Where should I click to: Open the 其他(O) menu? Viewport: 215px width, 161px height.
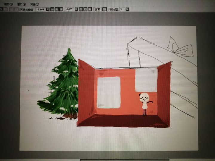(x=35, y=4)
